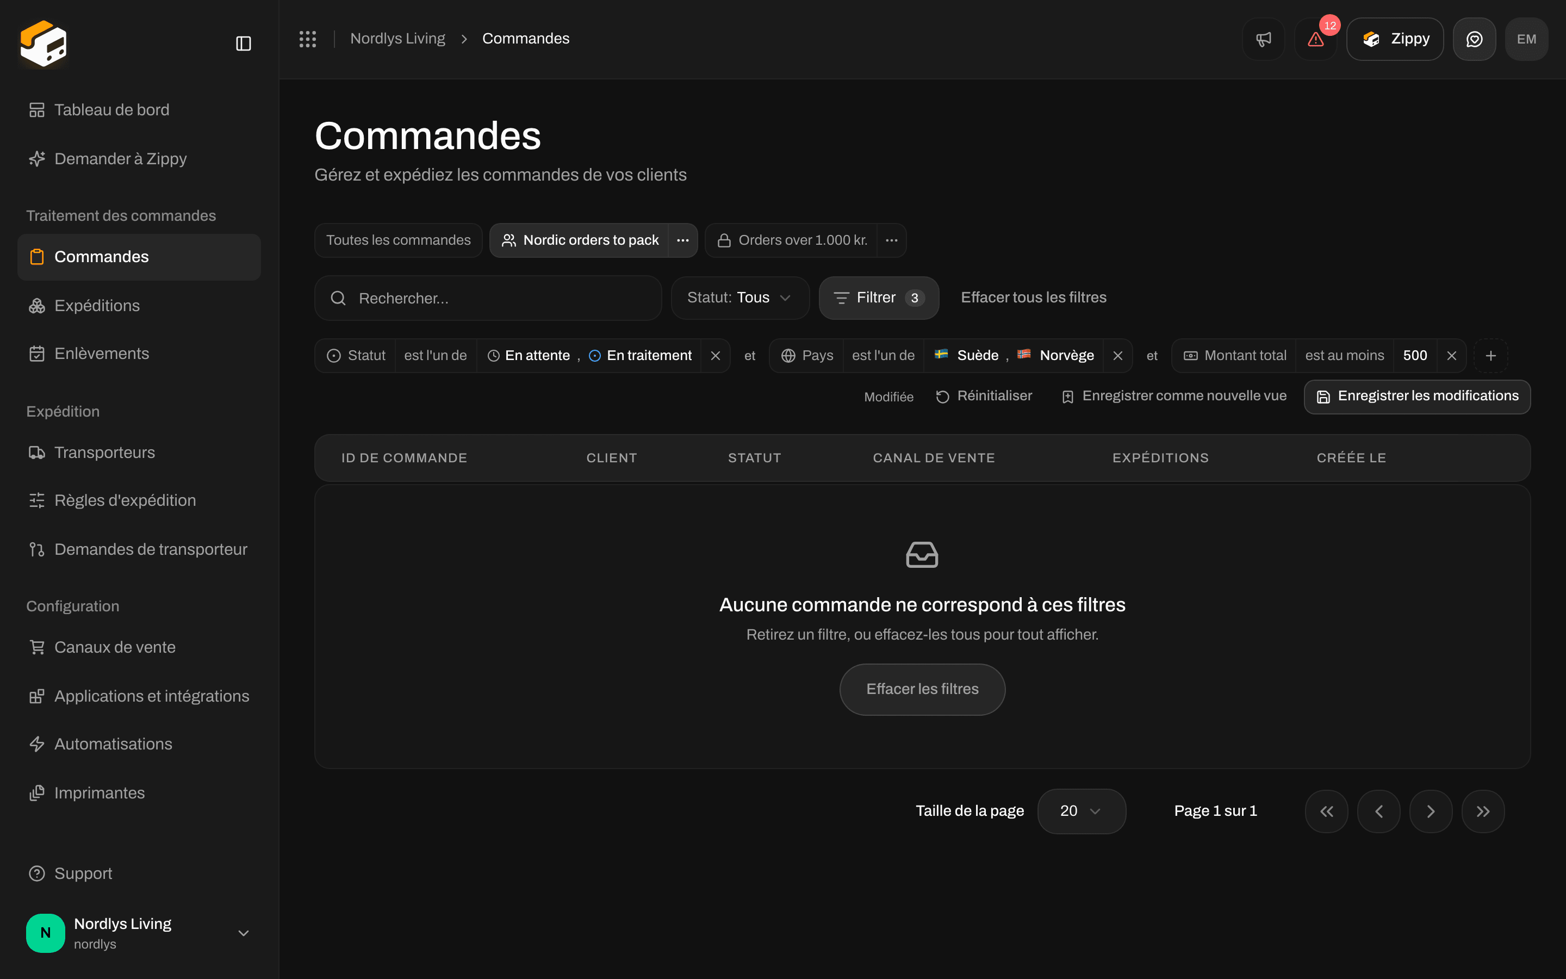Click CLIENT column header
This screenshot has height=979, width=1566.
(612, 458)
